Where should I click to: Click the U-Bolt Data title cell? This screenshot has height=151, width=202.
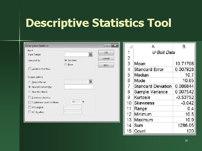[164, 52]
